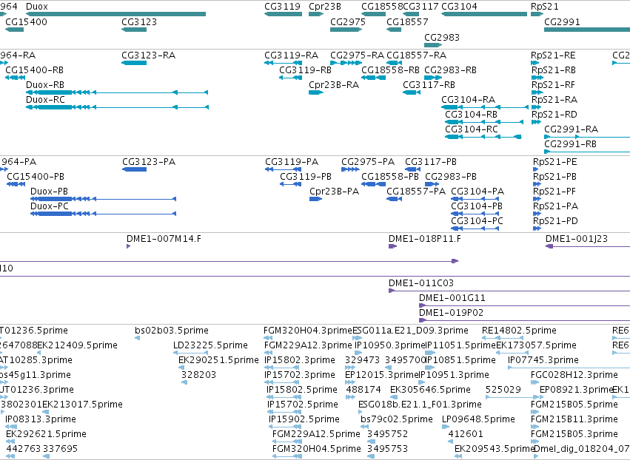
Task: Click protein Cpr23B-PA
Action: tap(335, 192)
